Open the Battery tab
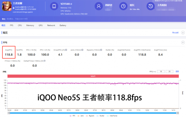 click(63, 25)
